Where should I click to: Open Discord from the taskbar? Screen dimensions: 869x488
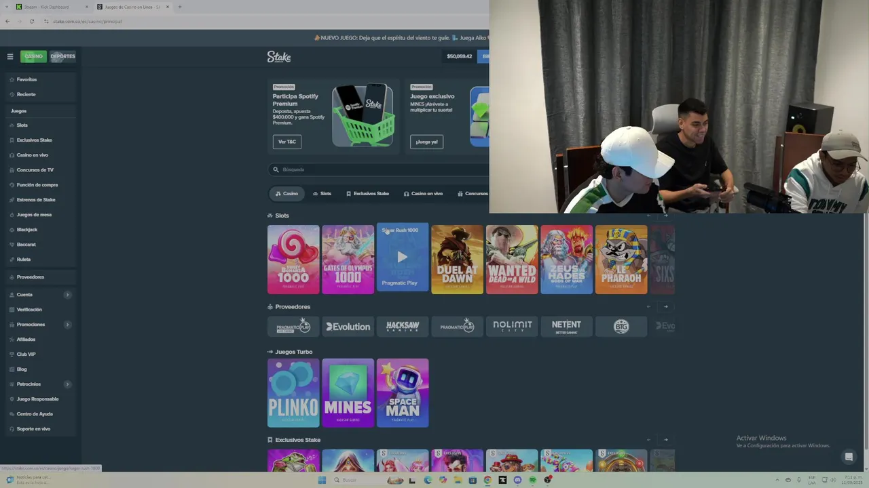pyautogui.click(x=517, y=480)
